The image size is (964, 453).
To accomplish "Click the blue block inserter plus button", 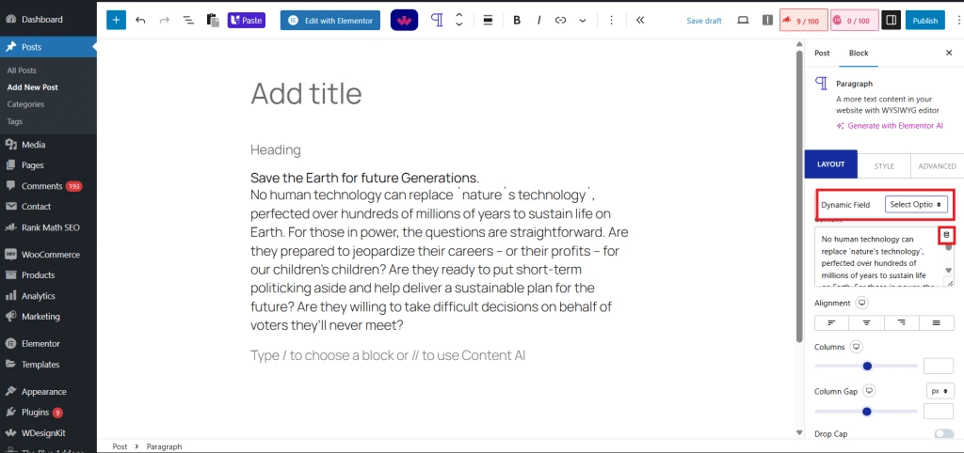I will click(116, 21).
